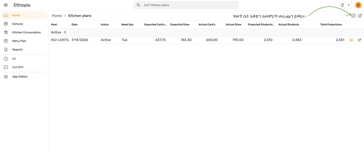
Task: Click the Kitchen plans breadcrumb title
Action: click(x=80, y=16)
